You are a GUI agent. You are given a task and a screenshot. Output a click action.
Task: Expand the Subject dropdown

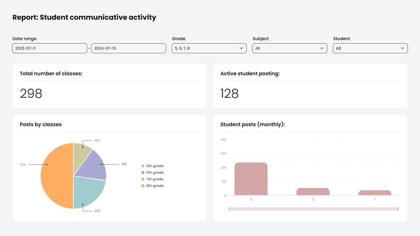(x=289, y=48)
